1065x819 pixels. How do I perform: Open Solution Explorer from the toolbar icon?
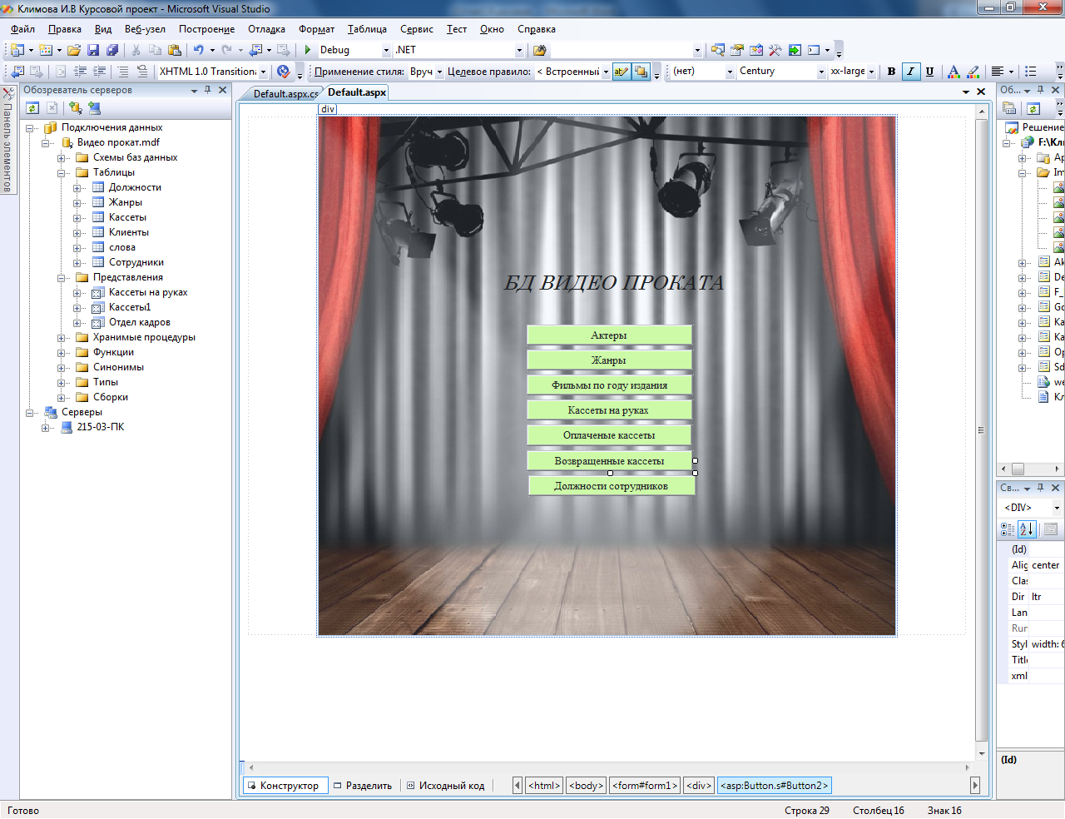[718, 50]
